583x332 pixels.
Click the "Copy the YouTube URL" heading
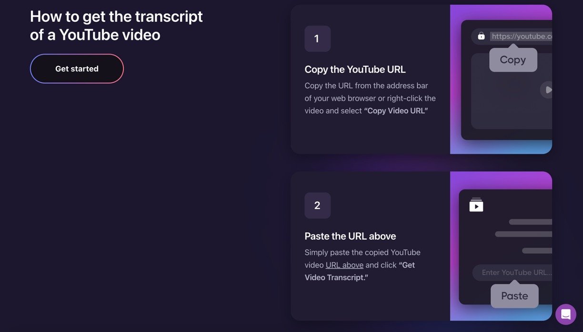[355, 69]
